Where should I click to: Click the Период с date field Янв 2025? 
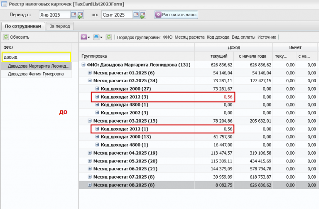click(x=54, y=15)
